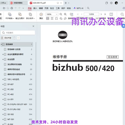Toggle actual size 1:1 view icon
Viewport: 125px width, 125px height.
(47, 18)
